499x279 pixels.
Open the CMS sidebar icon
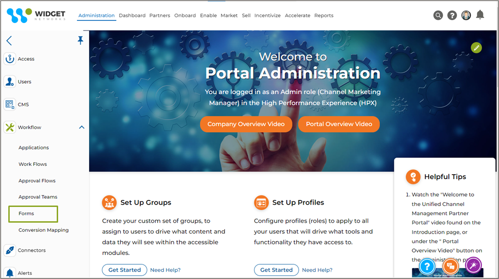tap(10, 104)
